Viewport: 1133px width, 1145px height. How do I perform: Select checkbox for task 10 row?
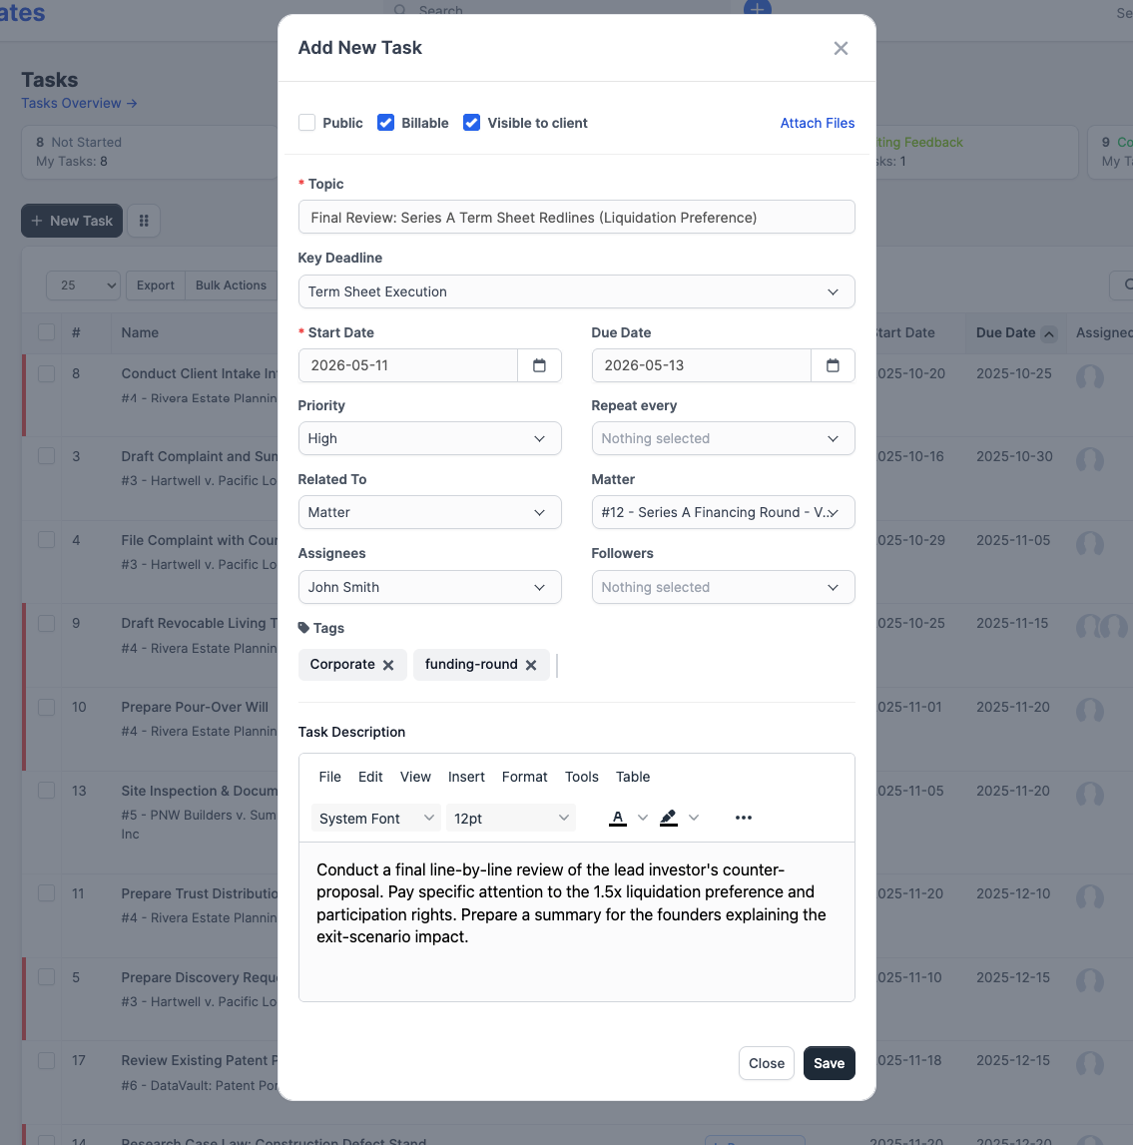(x=46, y=707)
